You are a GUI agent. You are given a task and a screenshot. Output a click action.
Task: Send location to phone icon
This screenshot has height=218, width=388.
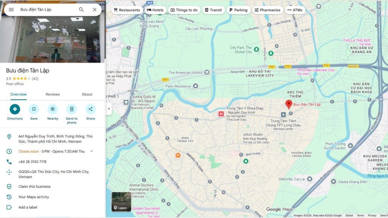click(x=72, y=109)
